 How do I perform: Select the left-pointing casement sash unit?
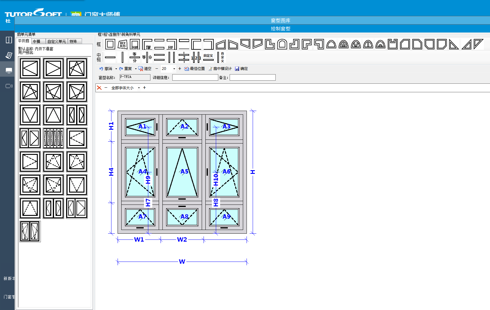[x=30, y=68]
